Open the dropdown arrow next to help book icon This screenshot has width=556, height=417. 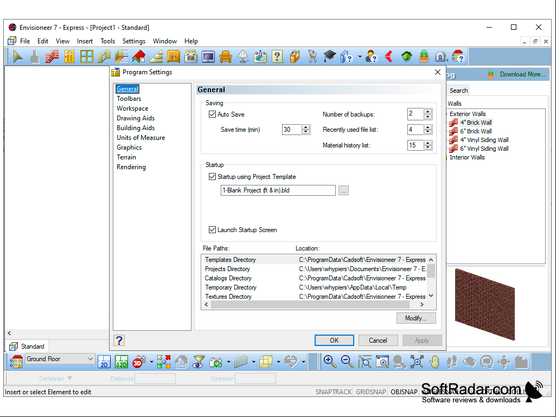(x=360, y=57)
